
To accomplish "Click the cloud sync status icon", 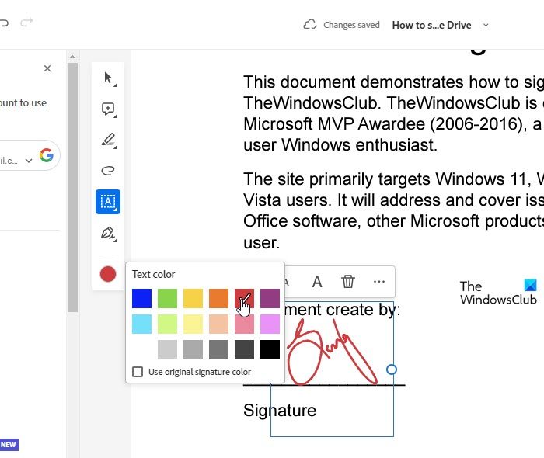I will [x=310, y=25].
